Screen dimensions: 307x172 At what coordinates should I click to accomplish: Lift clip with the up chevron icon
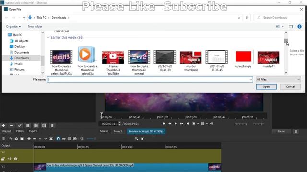(x=40, y=139)
